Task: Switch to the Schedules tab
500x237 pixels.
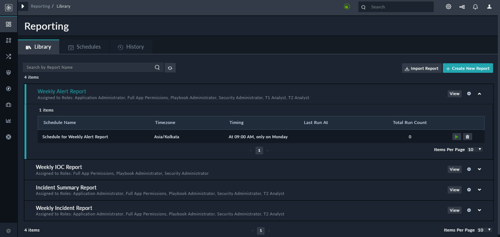Action: (x=85, y=47)
